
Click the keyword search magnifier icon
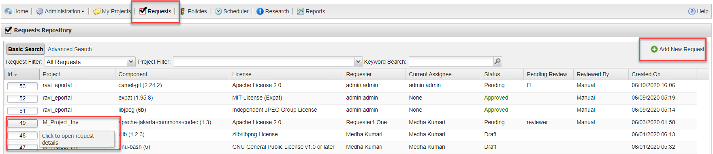pos(497,61)
